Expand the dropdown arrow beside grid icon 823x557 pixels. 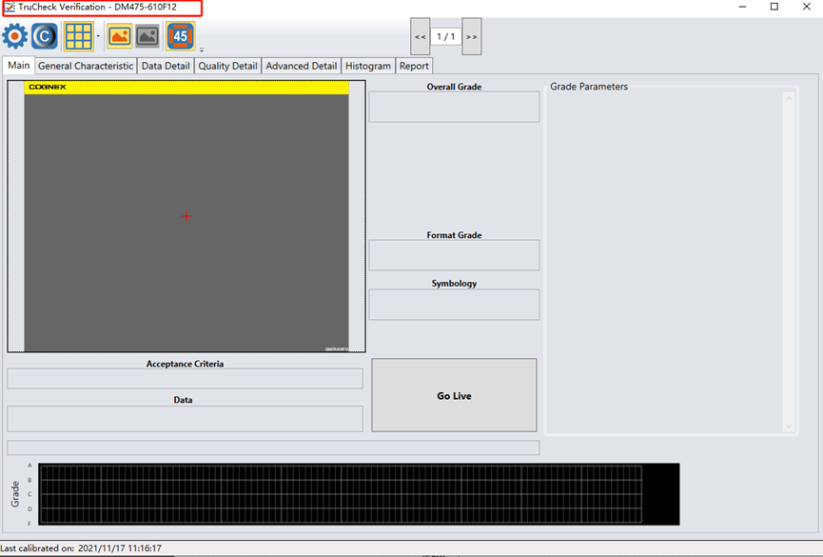click(98, 37)
